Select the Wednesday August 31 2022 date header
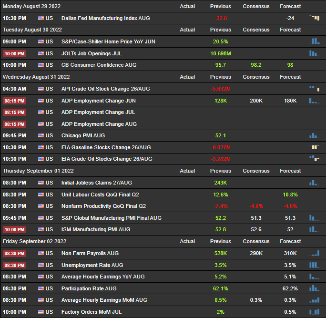Screen dimensions: 326x318 pos(36,77)
